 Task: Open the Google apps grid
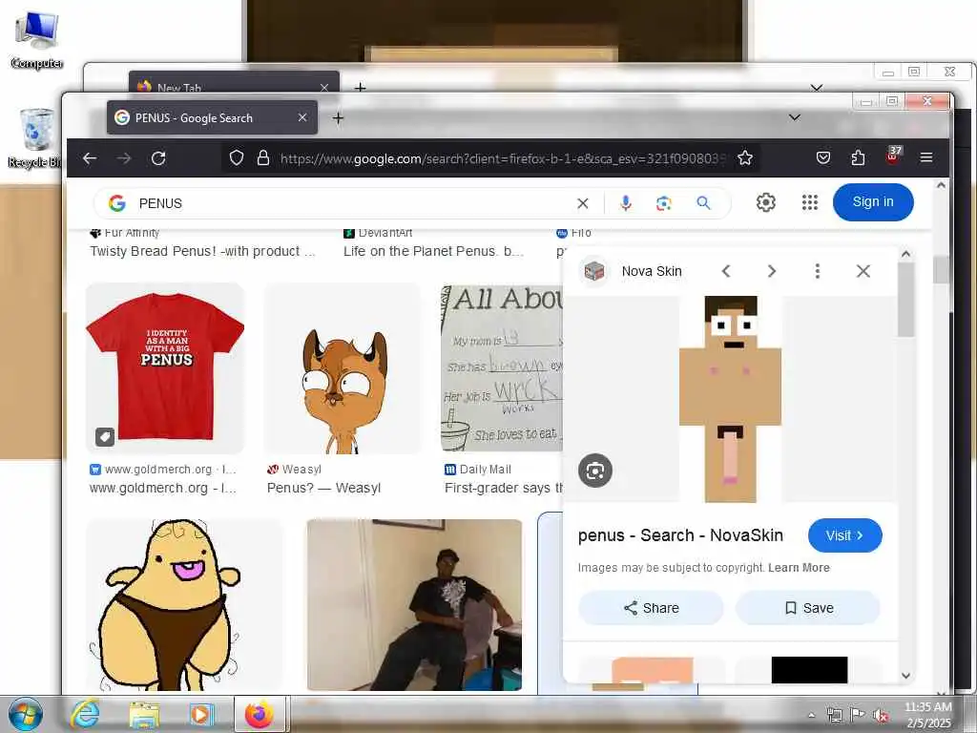pyautogui.click(x=809, y=202)
